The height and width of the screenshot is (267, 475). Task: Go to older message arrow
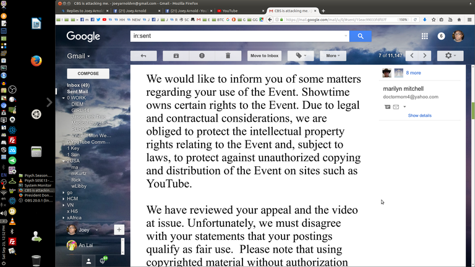pos(425,56)
